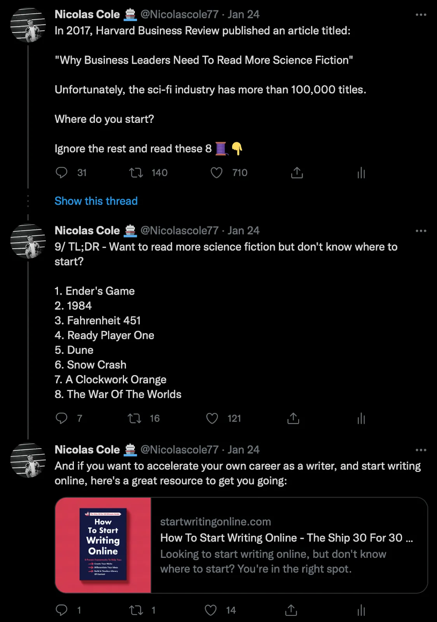Like the tweet with 710 likes
The image size is (437, 622).
tap(217, 173)
